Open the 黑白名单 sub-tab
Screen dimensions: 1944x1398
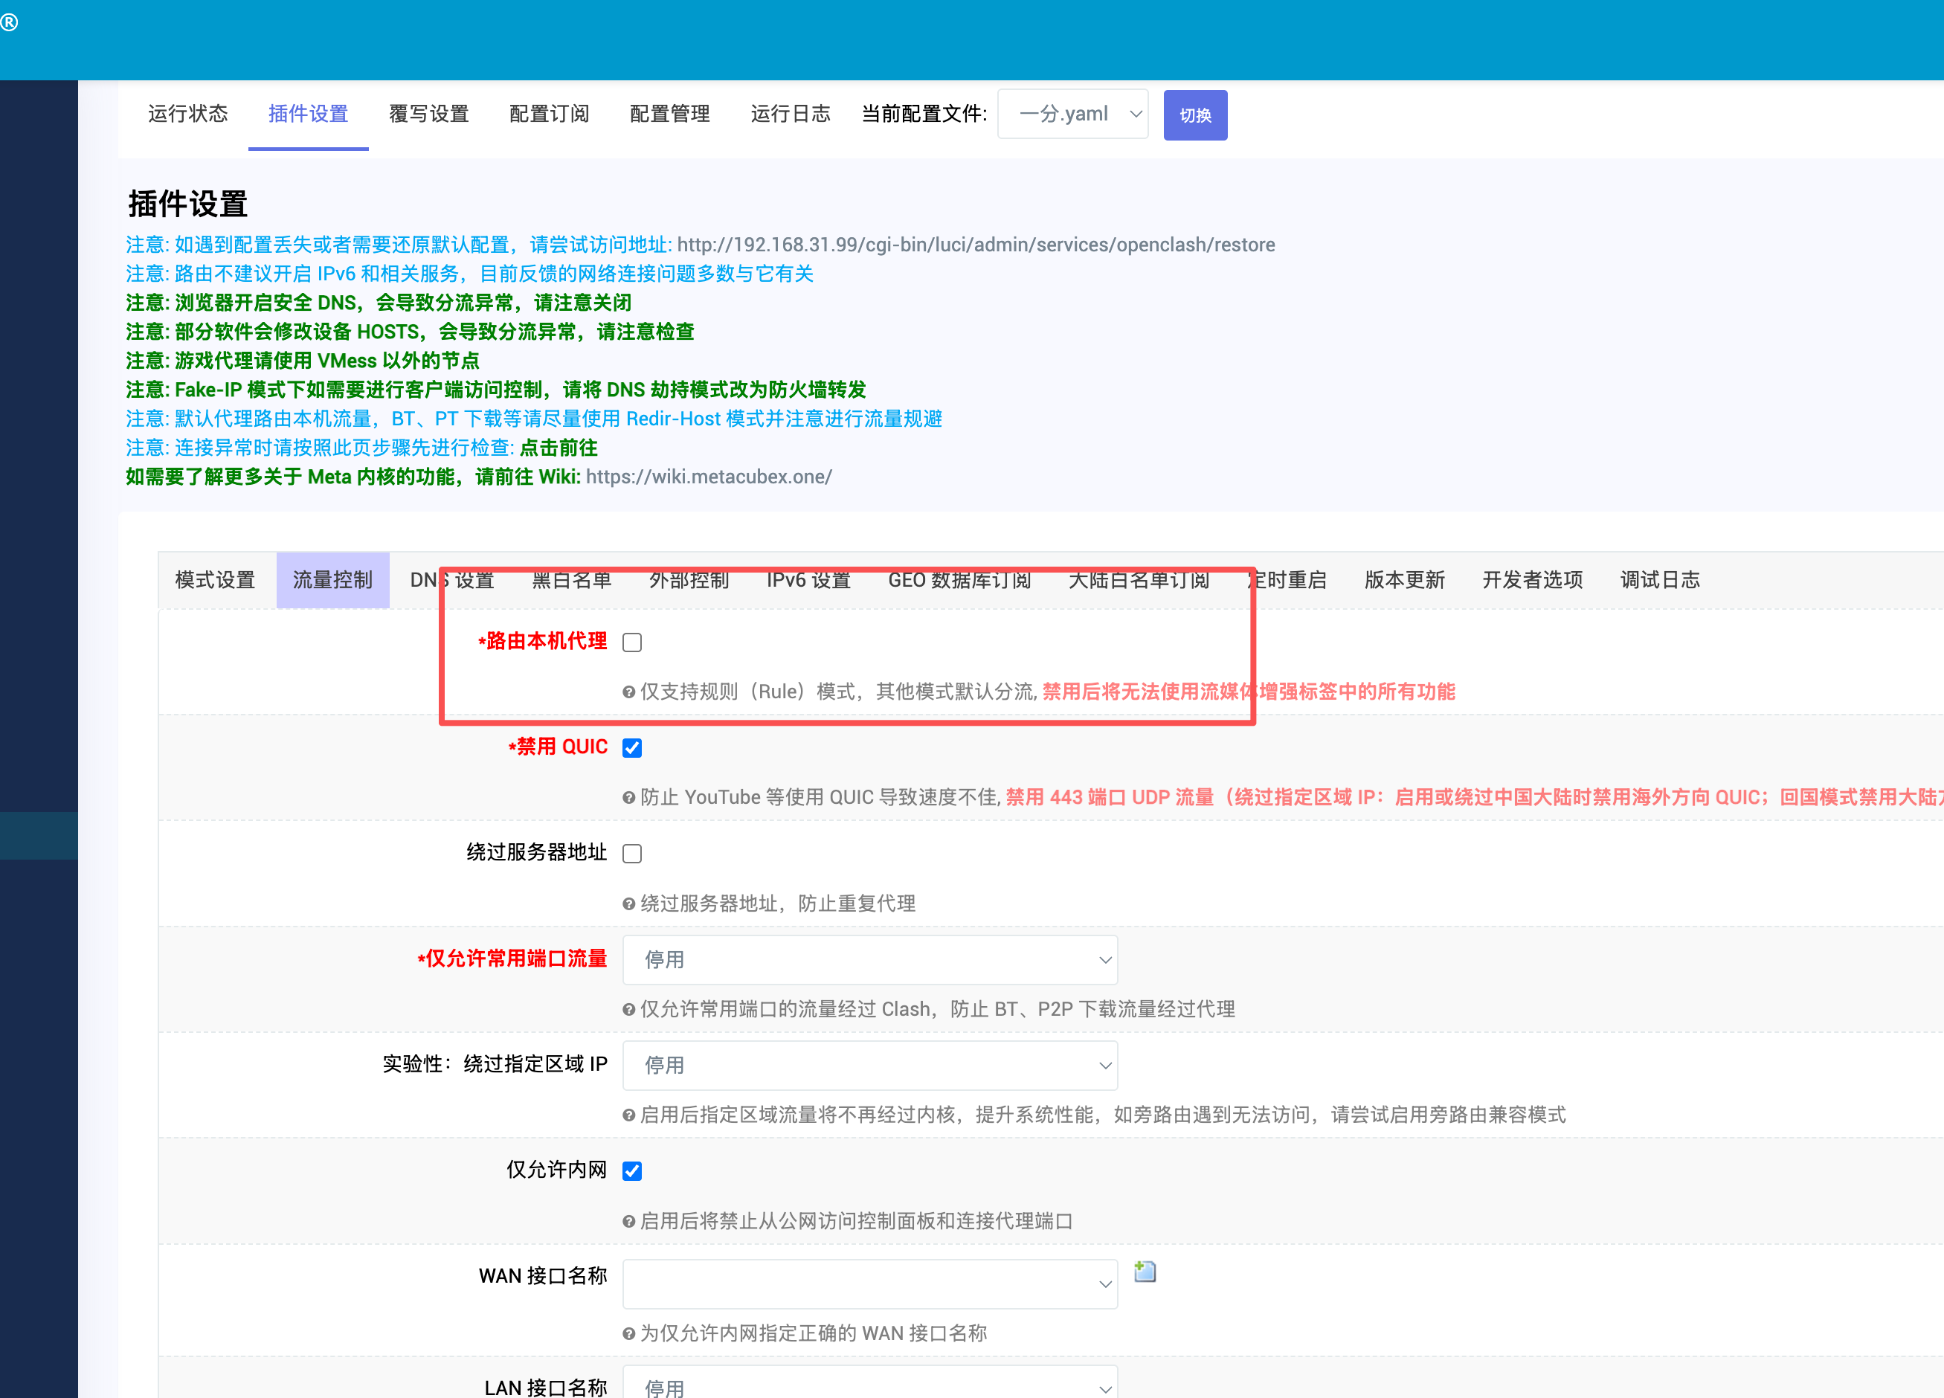[572, 580]
